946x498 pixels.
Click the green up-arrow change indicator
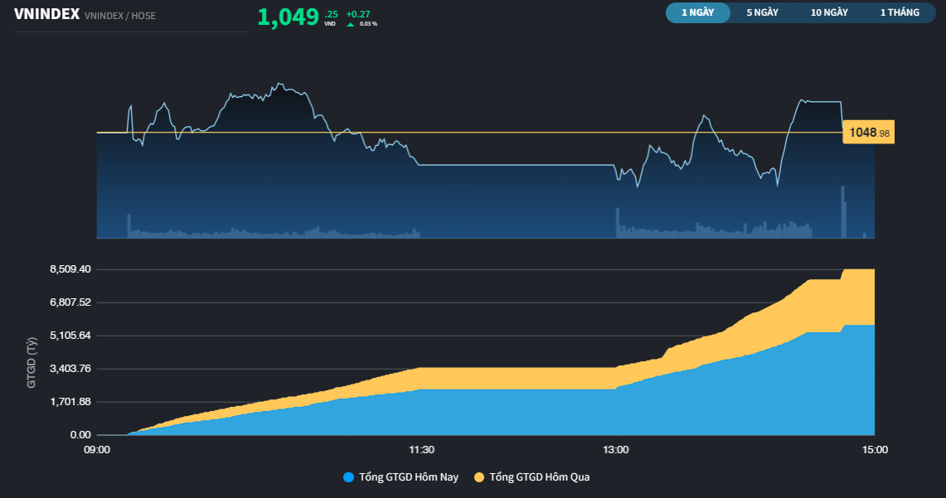coord(350,24)
